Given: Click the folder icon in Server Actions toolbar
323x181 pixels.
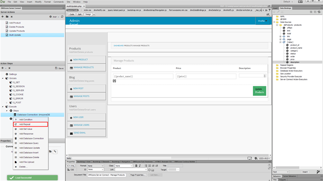Looking at the screenshot, I should coord(7,17).
